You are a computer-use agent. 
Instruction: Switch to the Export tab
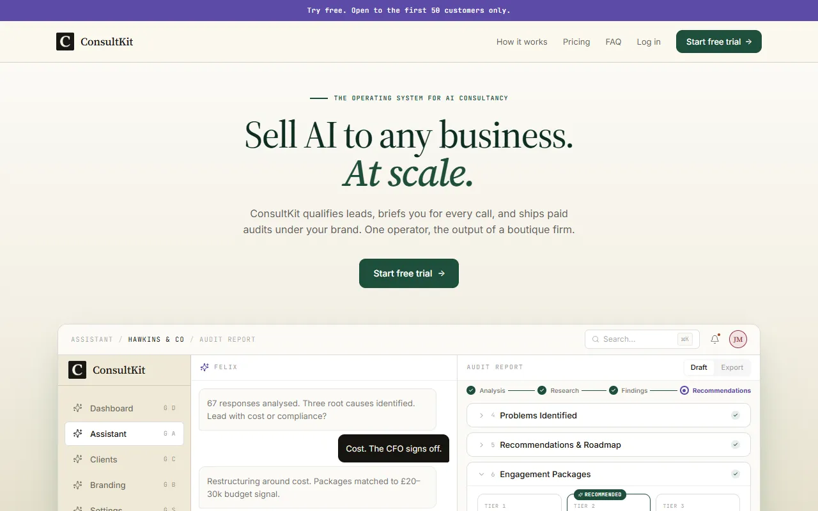point(732,367)
